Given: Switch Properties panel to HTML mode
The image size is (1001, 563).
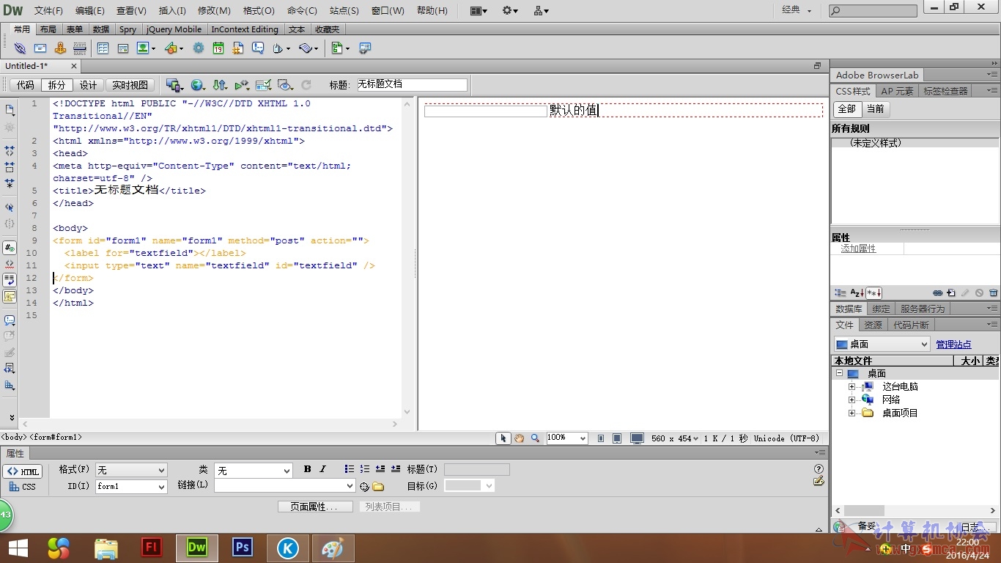Looking at the screenshot, I should (x=23, y=471).
